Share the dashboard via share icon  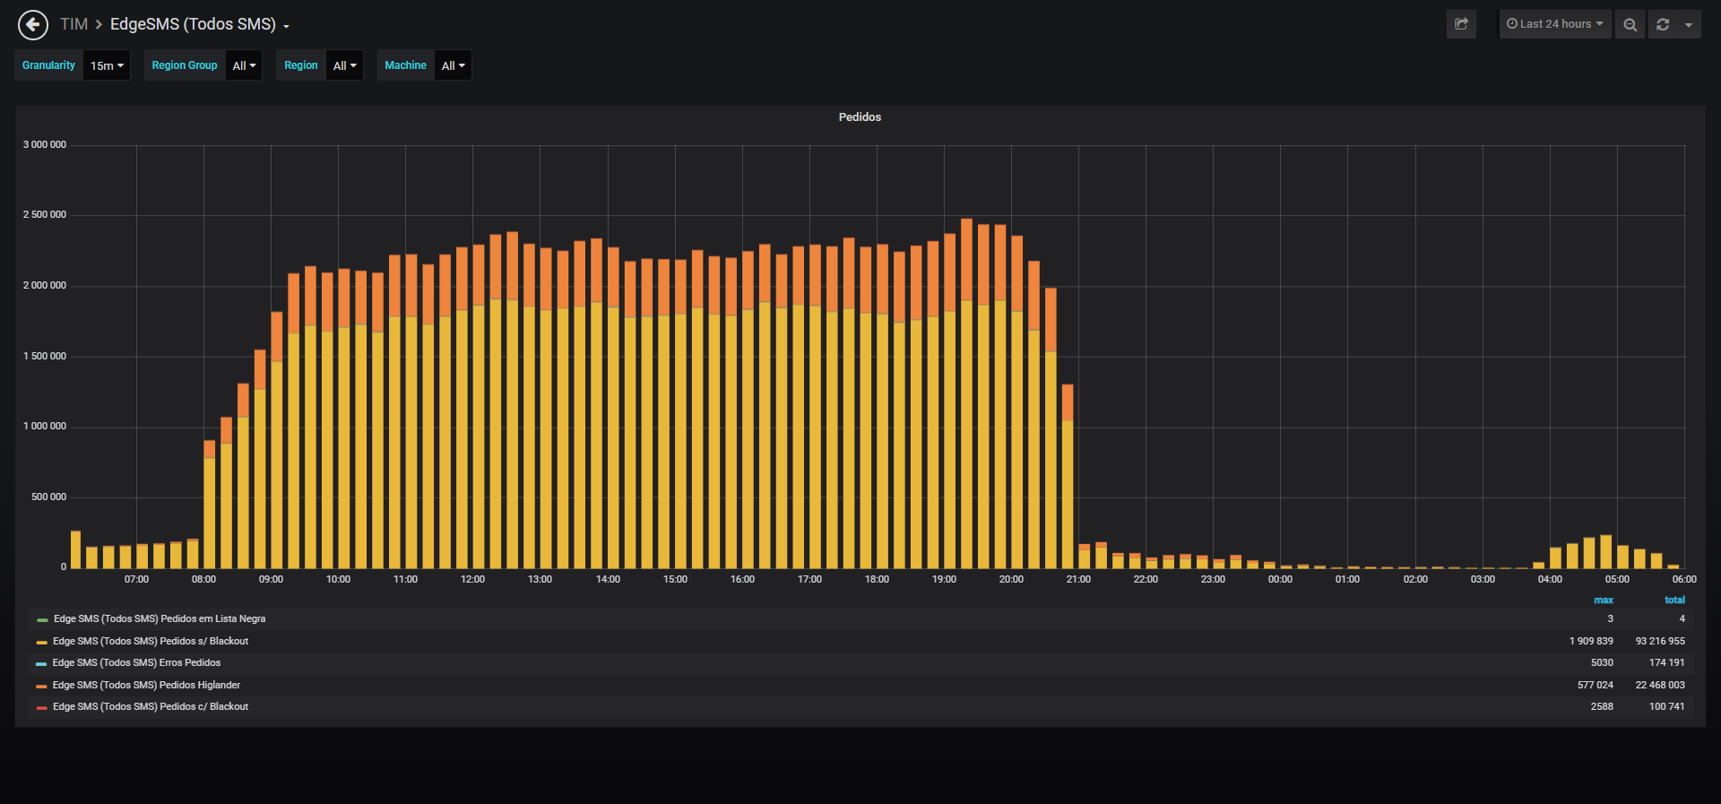(x=1461, y=24)
